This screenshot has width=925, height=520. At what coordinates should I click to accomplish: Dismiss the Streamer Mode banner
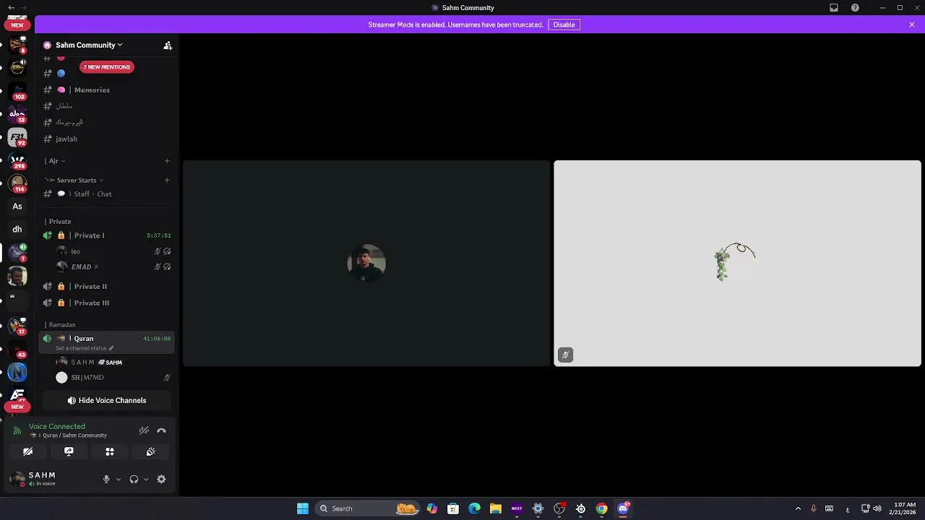[912, 25]
